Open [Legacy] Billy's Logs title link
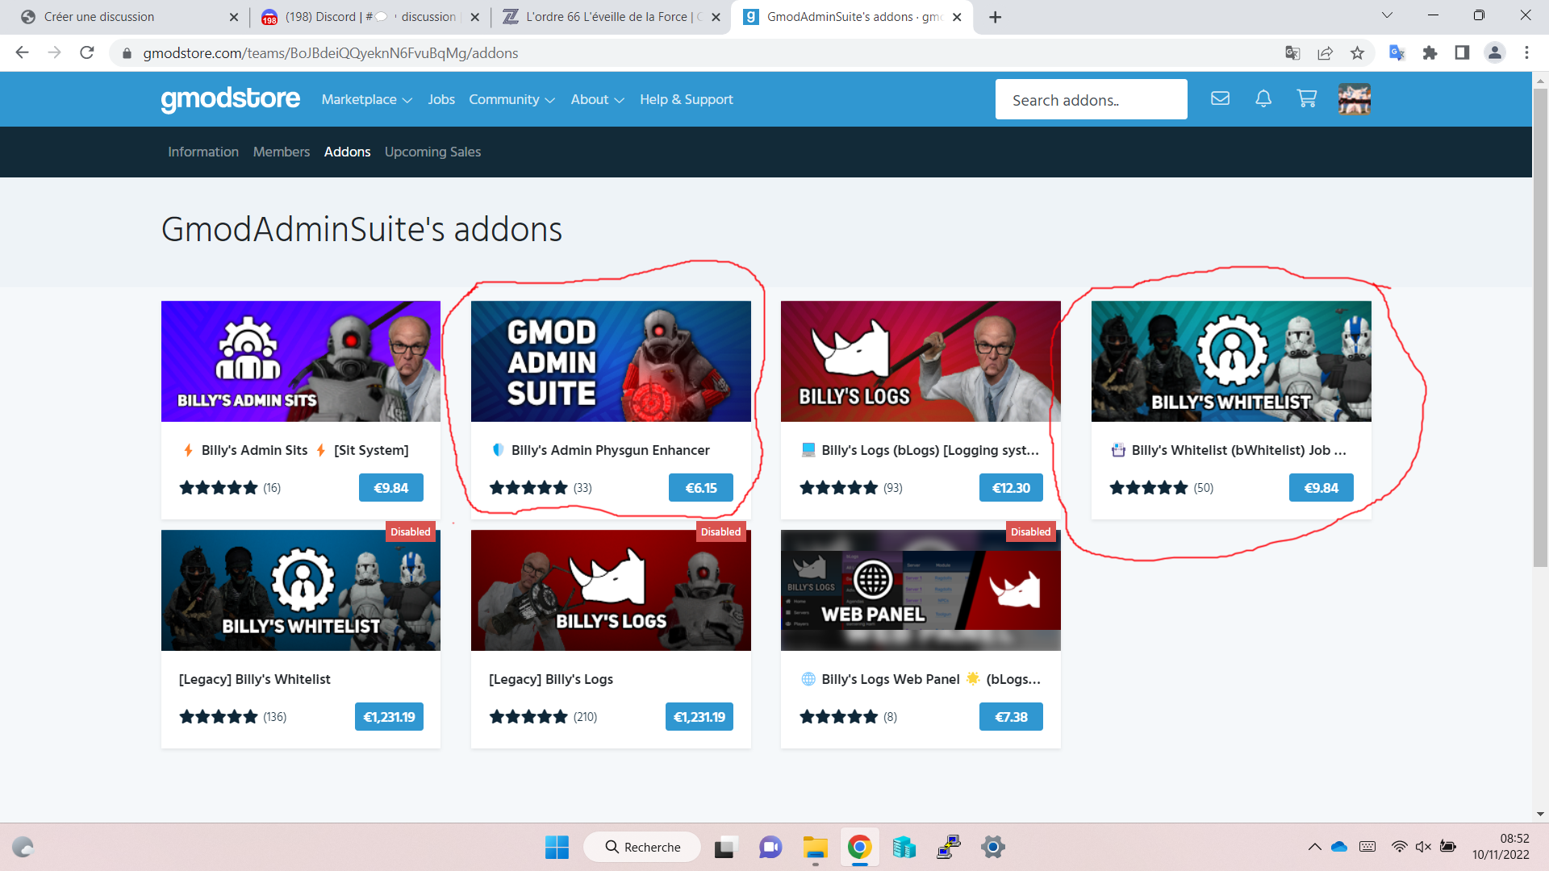Viewport: 1549px width, 871px height. 551,679
